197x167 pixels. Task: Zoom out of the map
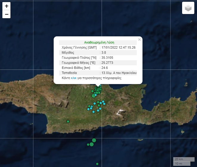tap(7, 14)
